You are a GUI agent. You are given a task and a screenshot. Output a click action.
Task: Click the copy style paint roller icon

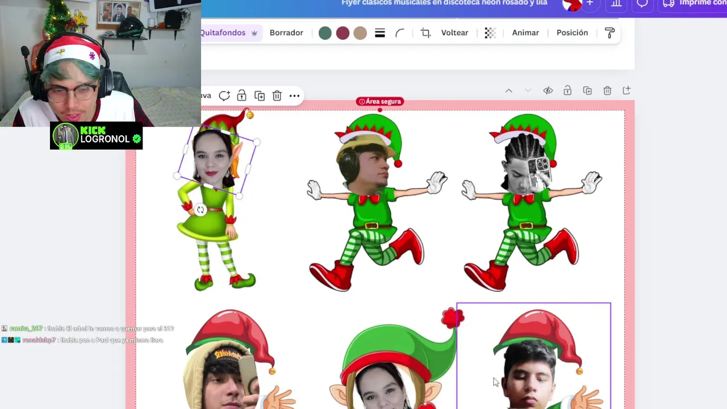(x=610, y=33)
